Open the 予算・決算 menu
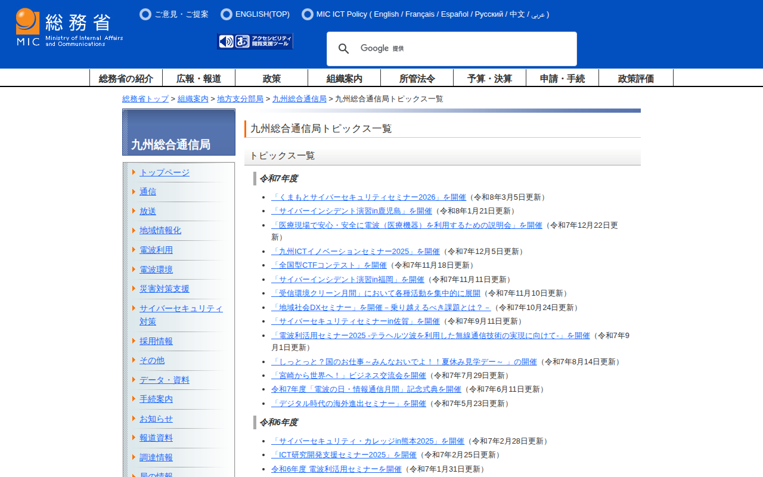Screen dimensions: 763x477 click(x=489, y=78)
